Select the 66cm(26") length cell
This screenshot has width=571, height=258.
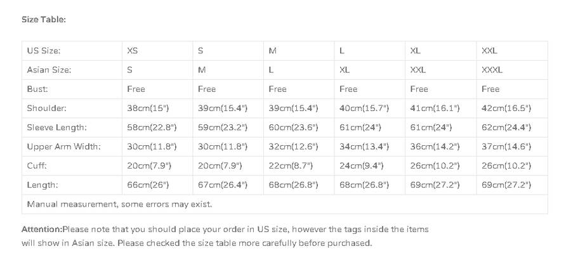pyautogui.click(x=148, y=185)
